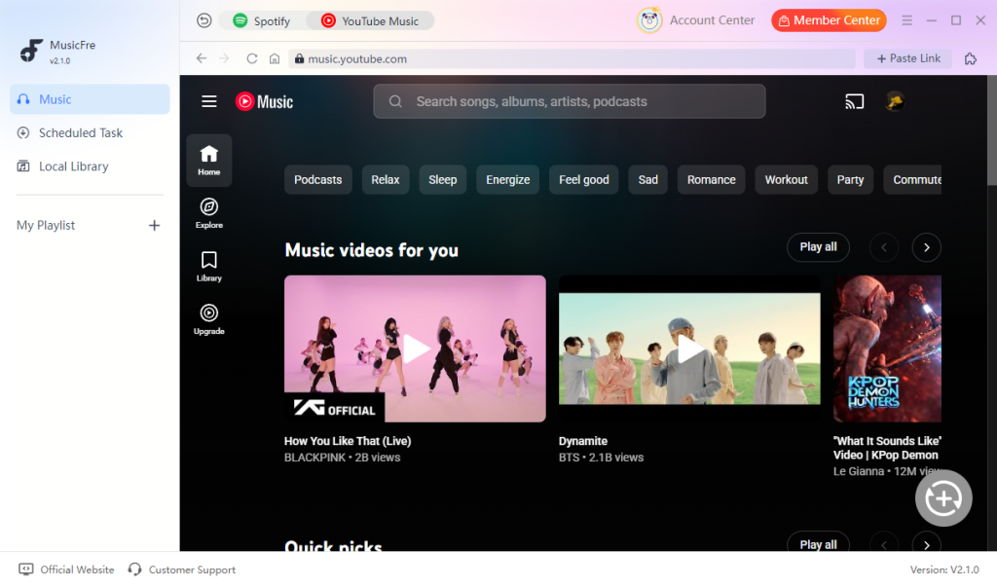Click the BTS artist link
The height and width of the screenshot is (588, 997).
pyautogui.click(x=569, y=458)
